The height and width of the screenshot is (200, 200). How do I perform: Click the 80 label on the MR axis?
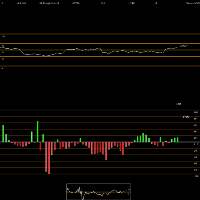[195, 119]
